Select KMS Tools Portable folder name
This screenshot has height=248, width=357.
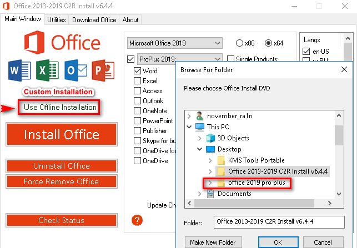257,160
